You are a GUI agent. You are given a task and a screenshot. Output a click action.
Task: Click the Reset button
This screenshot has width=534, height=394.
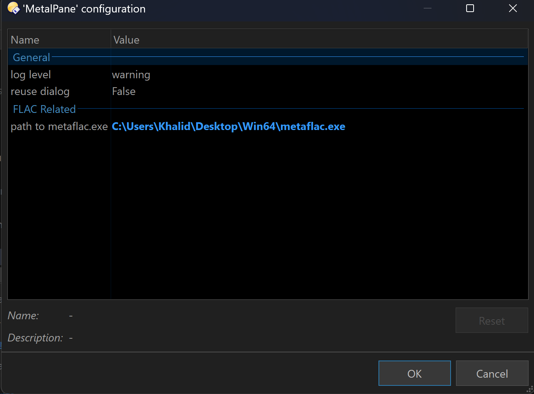point(492,320)
